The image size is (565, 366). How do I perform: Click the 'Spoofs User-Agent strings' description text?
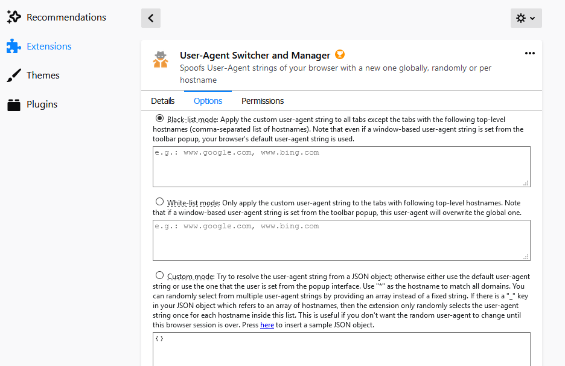[336, 74]
